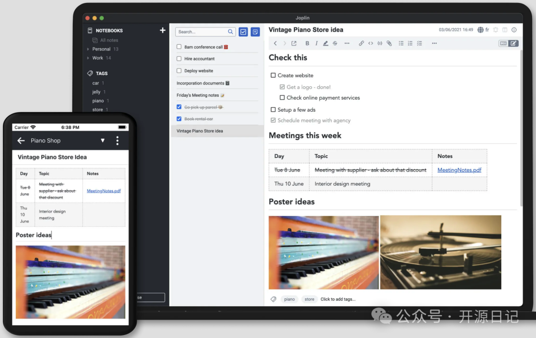Select Vintage Piano Store idea note

point(217,131)
